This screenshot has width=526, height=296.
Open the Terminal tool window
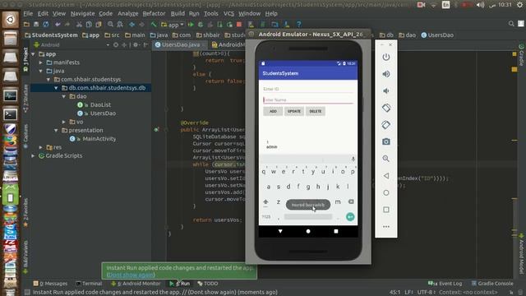89,284
